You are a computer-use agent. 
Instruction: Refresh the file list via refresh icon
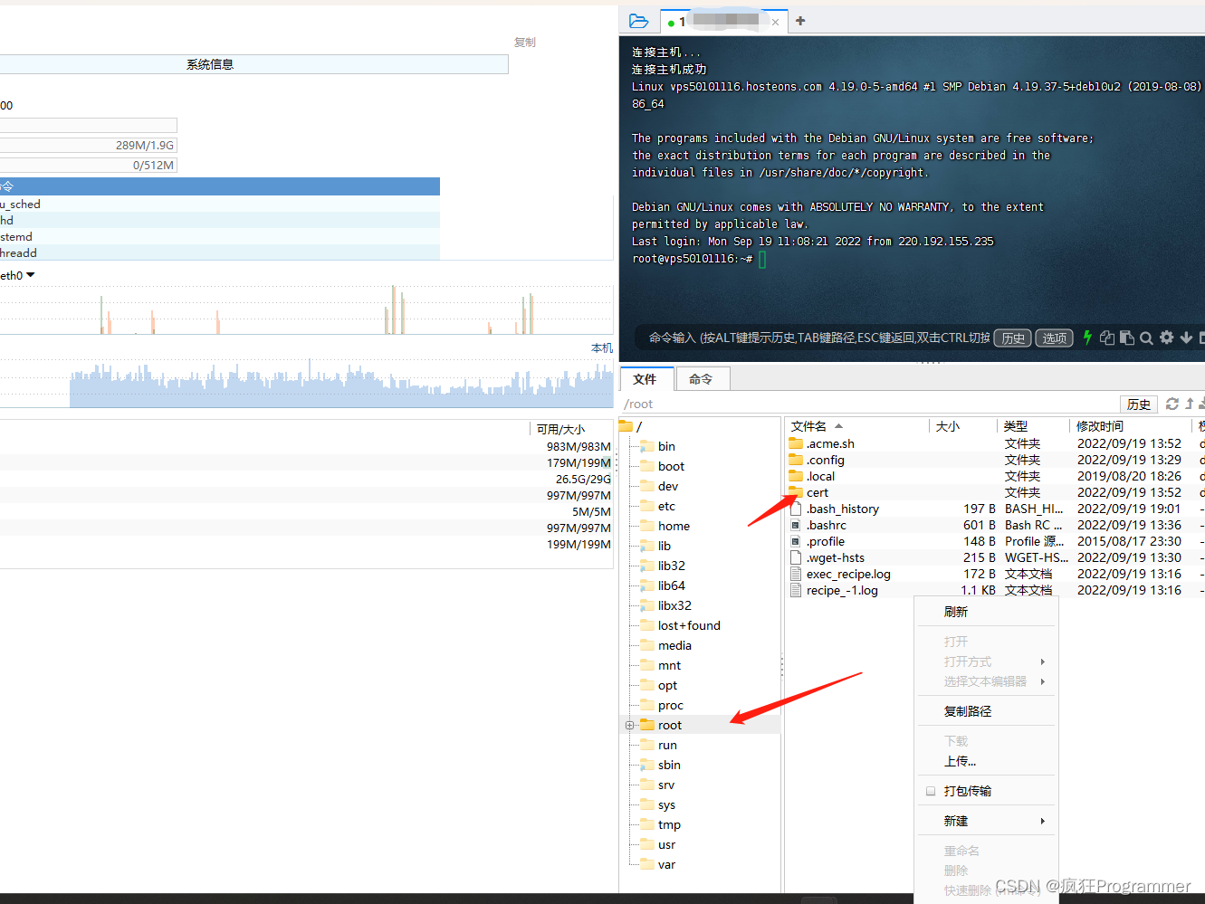click(1172, 404)
